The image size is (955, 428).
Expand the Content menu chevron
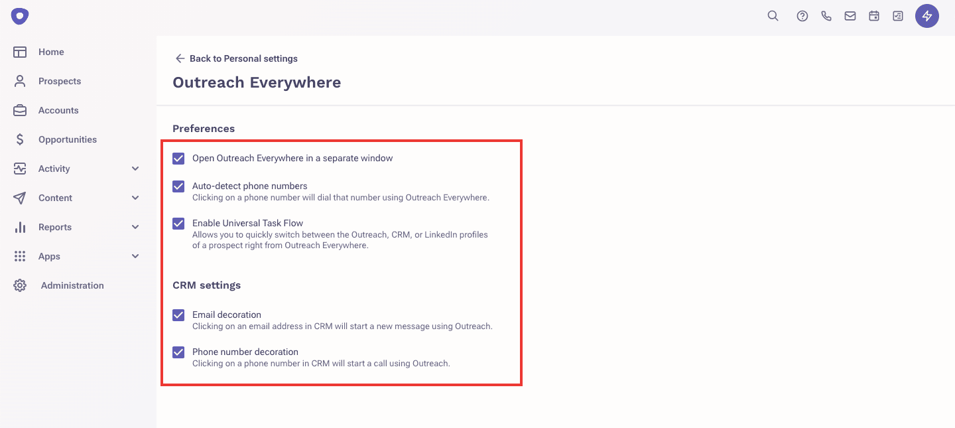point(135,198)
